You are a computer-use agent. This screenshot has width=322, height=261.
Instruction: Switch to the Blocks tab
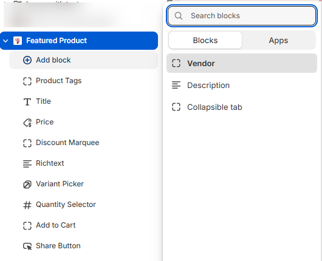click(205, 41)
